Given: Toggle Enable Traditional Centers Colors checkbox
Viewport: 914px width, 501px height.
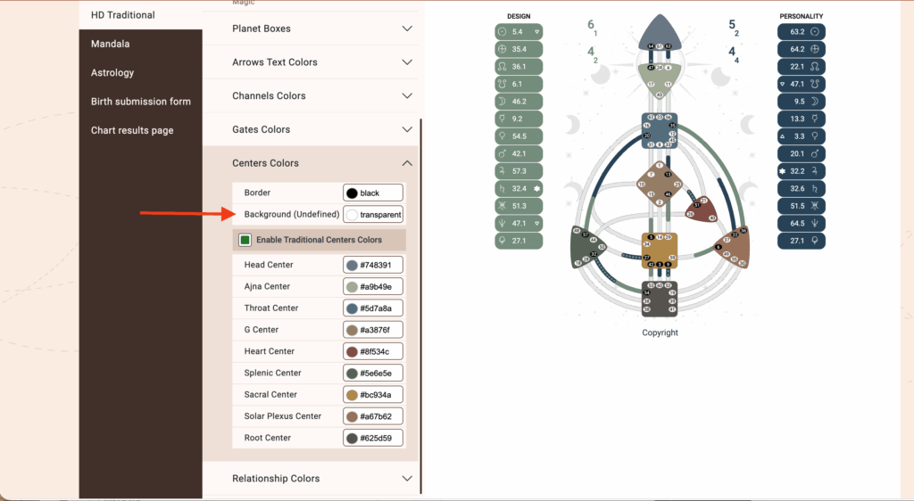Looking at the screenshot, I should coord(245,240).
